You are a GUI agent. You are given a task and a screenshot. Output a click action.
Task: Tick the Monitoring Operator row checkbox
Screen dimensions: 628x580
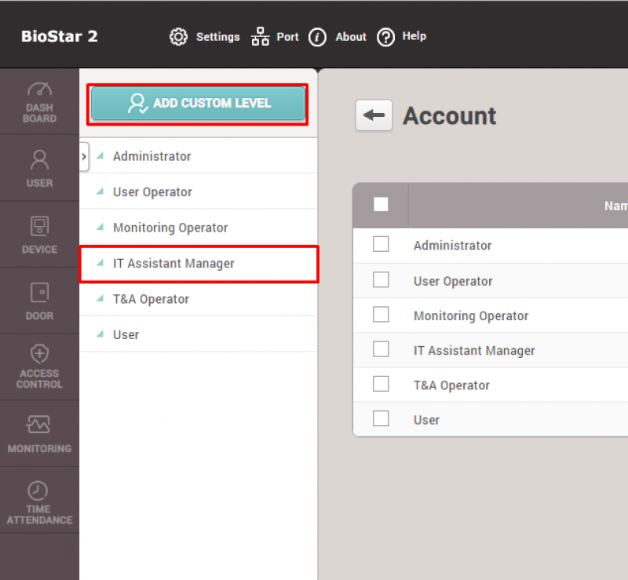pyautogui.click(x=381, y=315)
